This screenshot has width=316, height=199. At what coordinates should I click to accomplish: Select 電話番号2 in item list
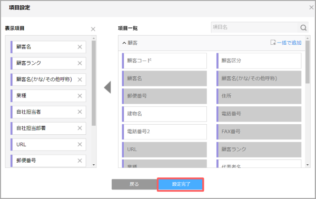pos(164,132)
